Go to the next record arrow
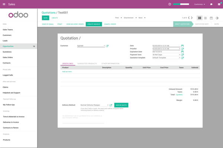This screenshot has width=223, height=148. (x=192, y=18)
